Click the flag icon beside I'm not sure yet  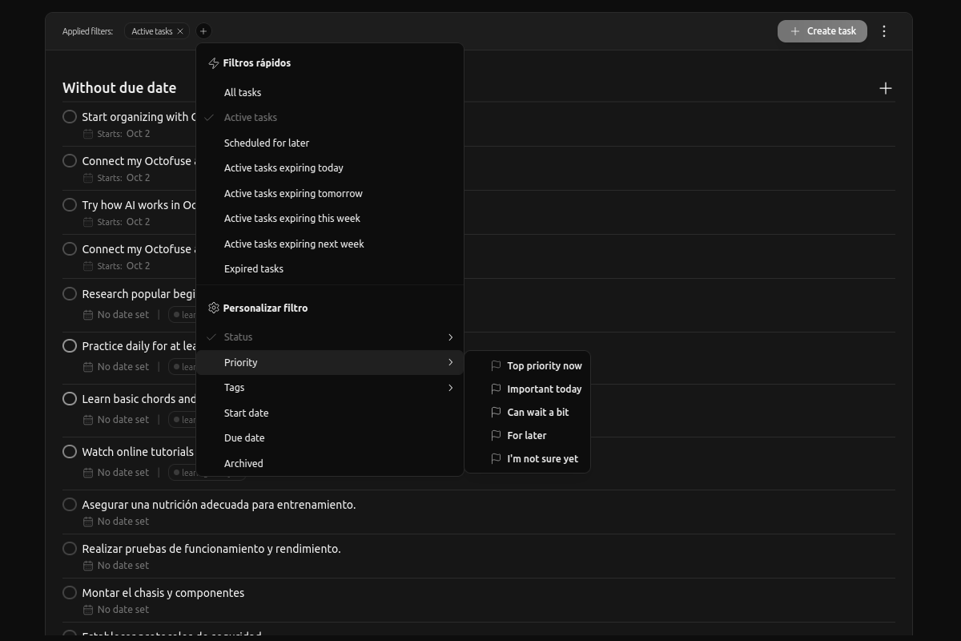[495, 458]
